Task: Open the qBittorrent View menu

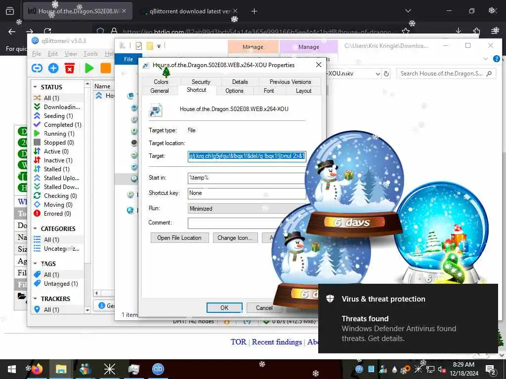Action: 71,53
